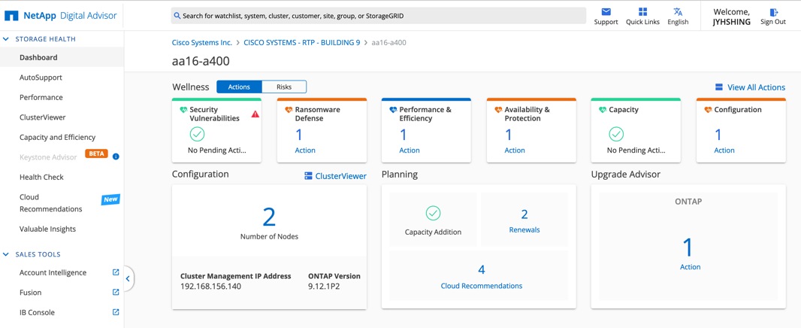Collapse the Sales Tools section

[x=7, y=254]
